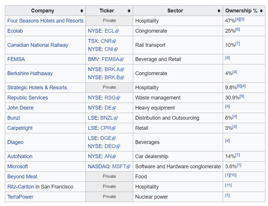This screenshot has height=206, width=268.
Task: Follow the TSX: CNR ticker link
Action: pos(100,41)
